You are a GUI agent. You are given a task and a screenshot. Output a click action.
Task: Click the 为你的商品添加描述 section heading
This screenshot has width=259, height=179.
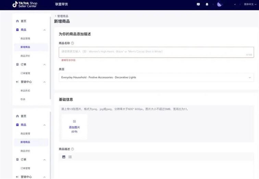75,34
